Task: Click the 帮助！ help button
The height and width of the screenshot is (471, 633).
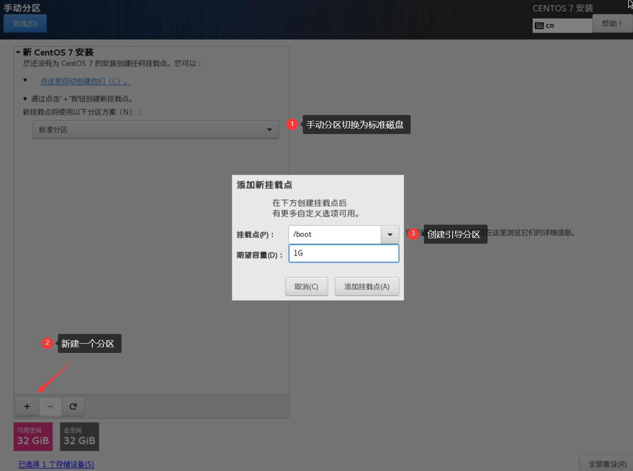Action: pos(612,23)
